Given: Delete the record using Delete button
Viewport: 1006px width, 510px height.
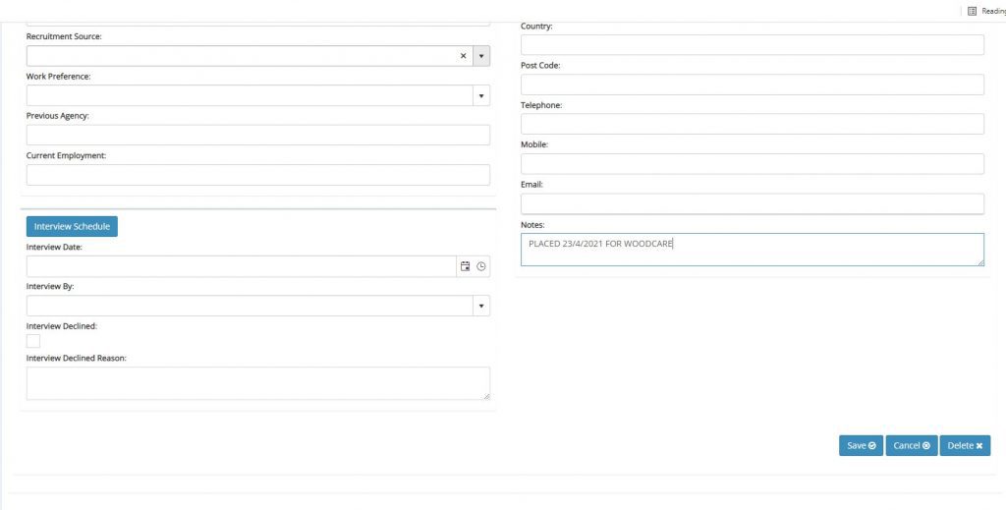Looking at the screenshot, I should tap(965, 445).
